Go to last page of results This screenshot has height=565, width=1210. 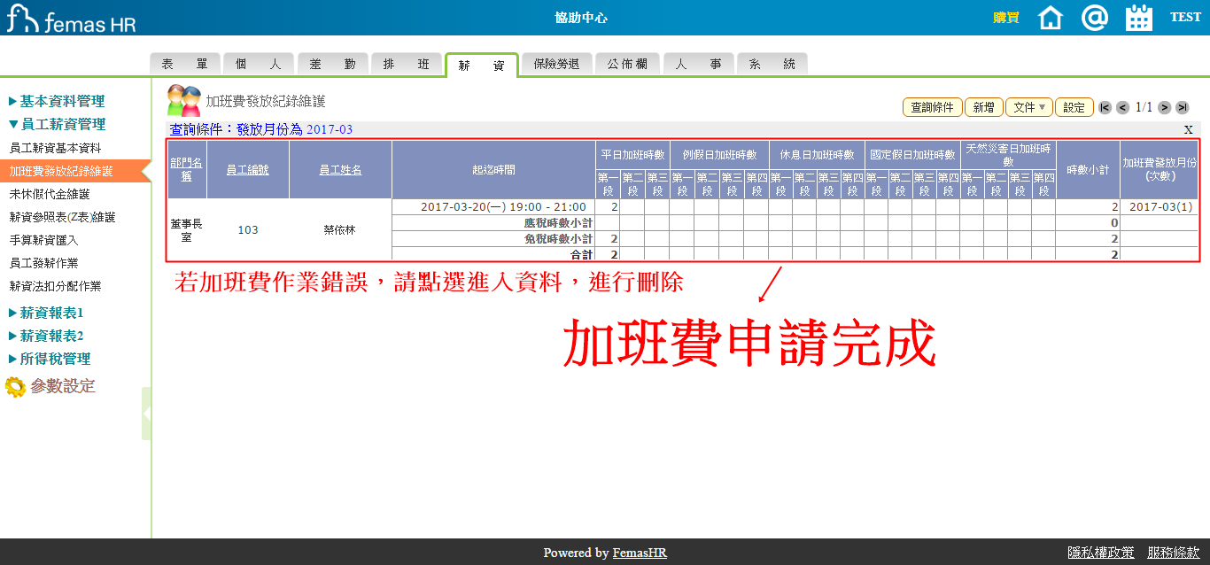[1183, 107]
